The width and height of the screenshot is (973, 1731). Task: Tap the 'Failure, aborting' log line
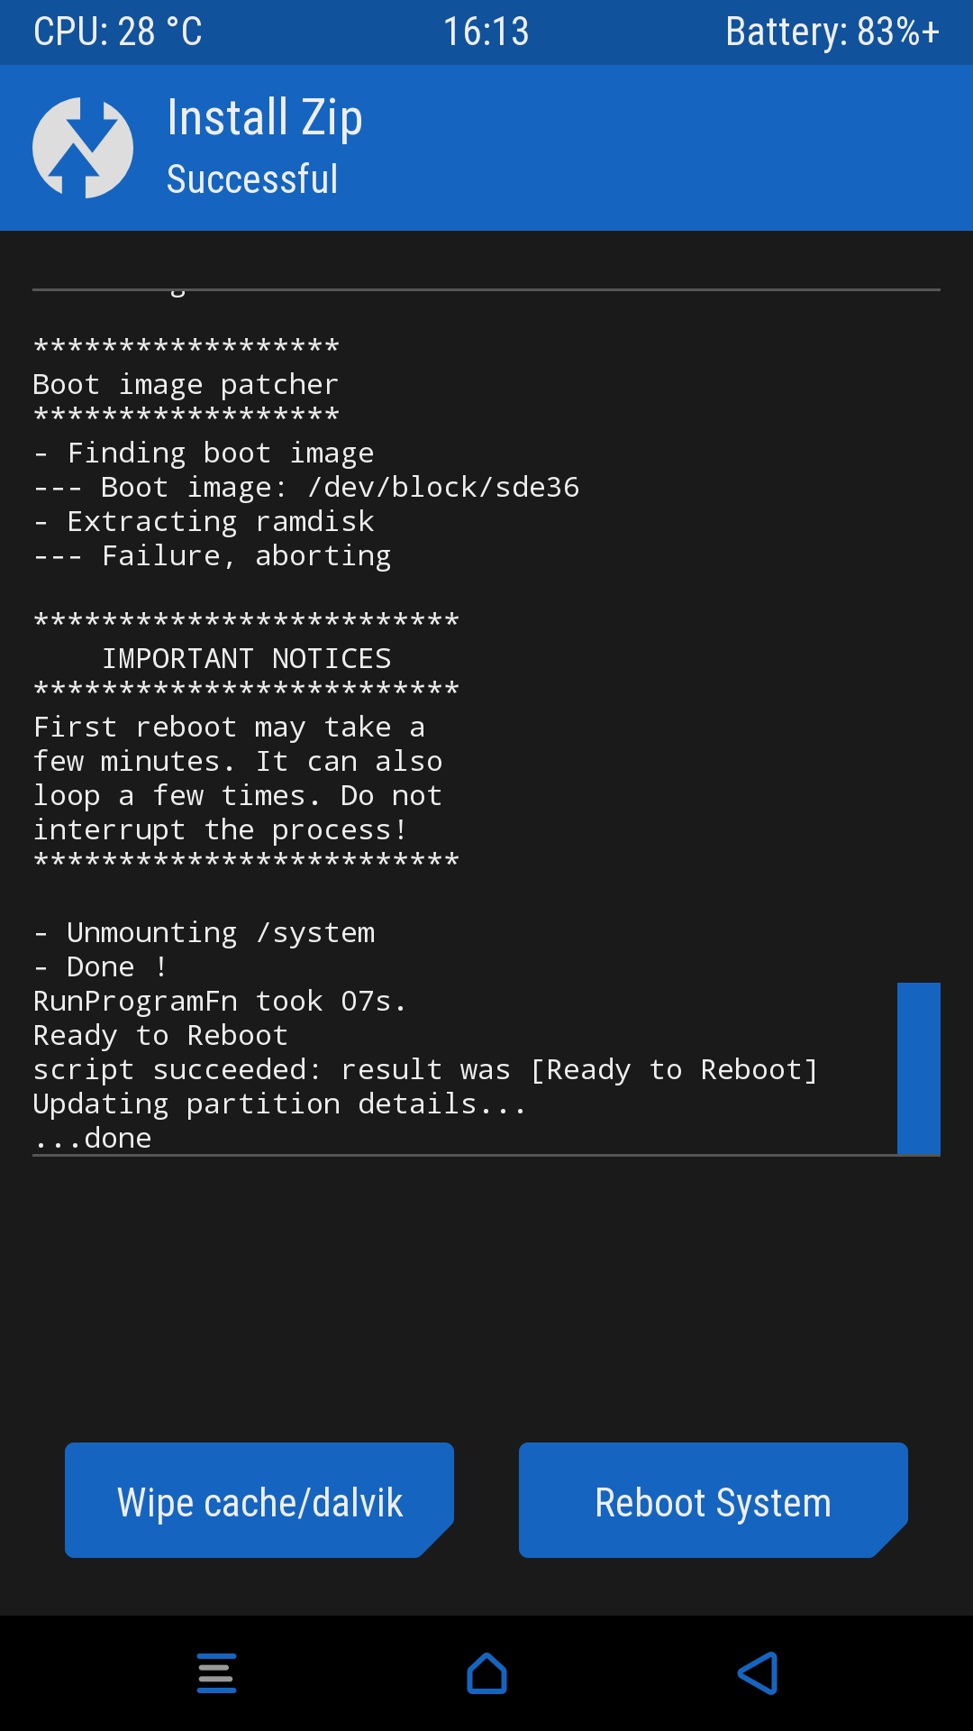click(213, 556)
